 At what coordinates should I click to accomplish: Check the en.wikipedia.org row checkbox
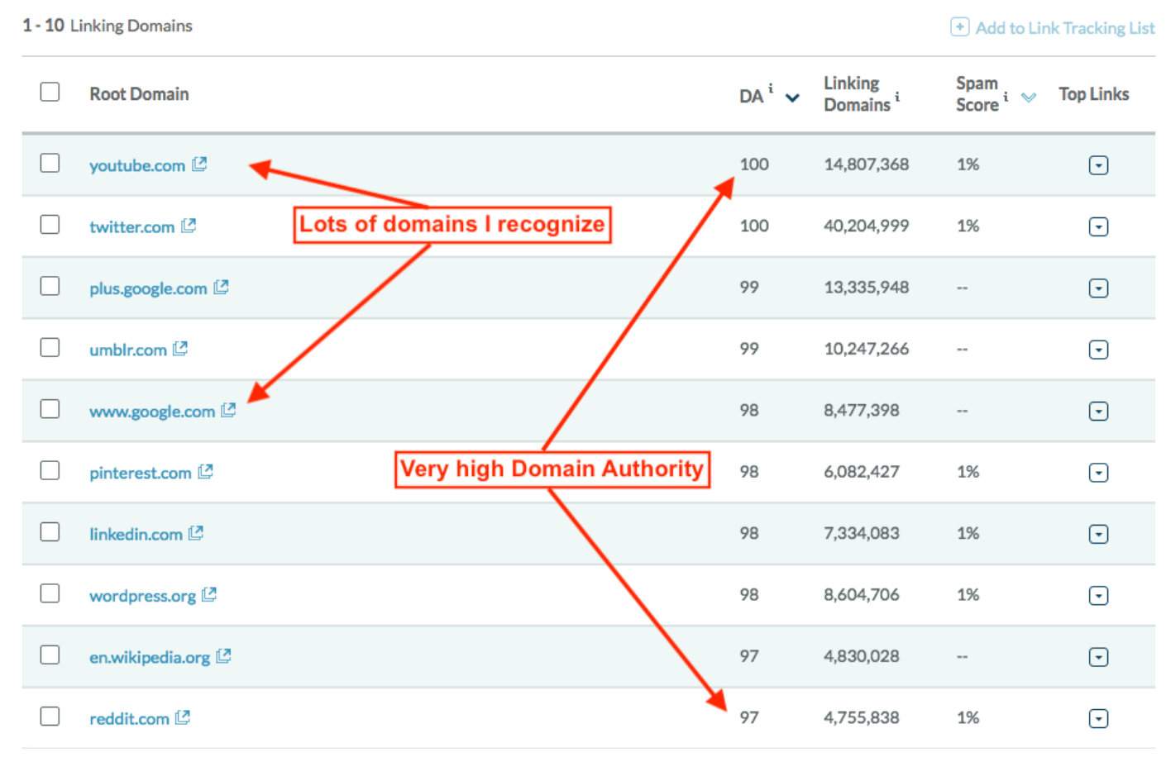pos(50,655)
